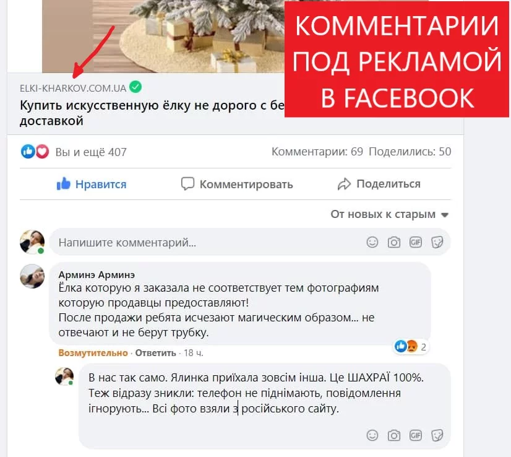Screen dimensions: 511x457
Task: Open the like and love reactions list
Action: click(35, 152)
